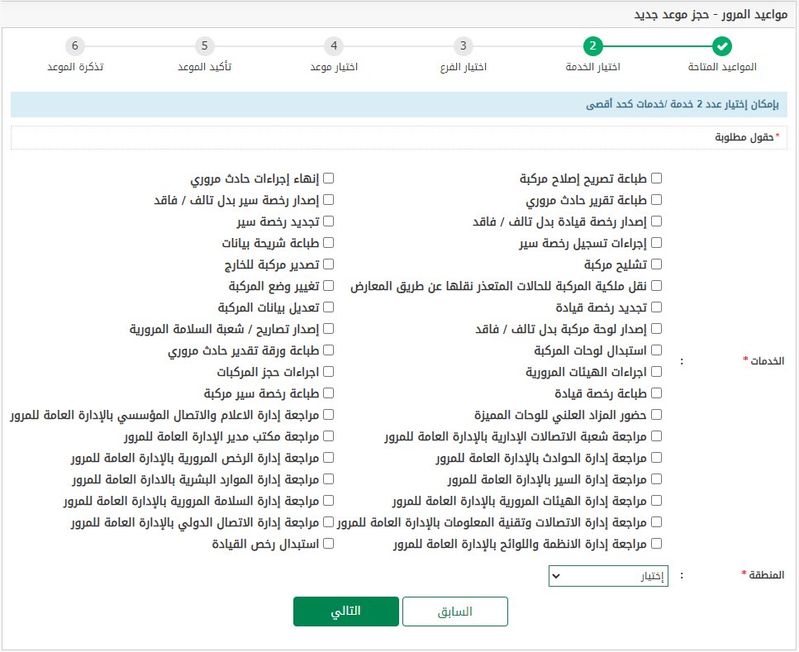Open step 4 اختيار موعد
The image size is (799, 652).
pyautogui.click(x=334, y=46)
